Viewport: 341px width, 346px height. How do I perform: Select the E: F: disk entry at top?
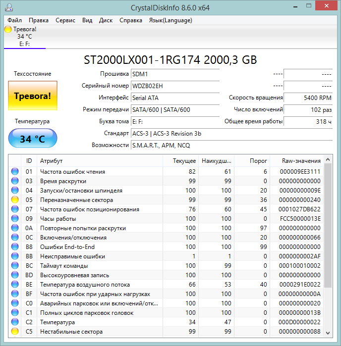point(24,37)
